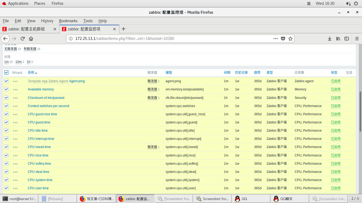Open the QQ聊天 taskbar window
Image resolution: width=362 pixels, height=203 pixels.
pyautogui.click(x=290, y=199)
